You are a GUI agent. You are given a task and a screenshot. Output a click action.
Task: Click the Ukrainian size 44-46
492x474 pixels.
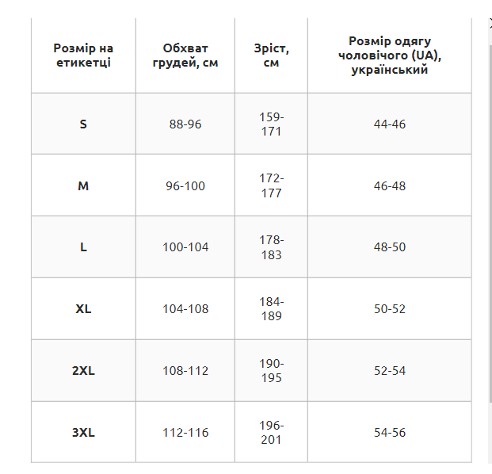click(389, 124)
